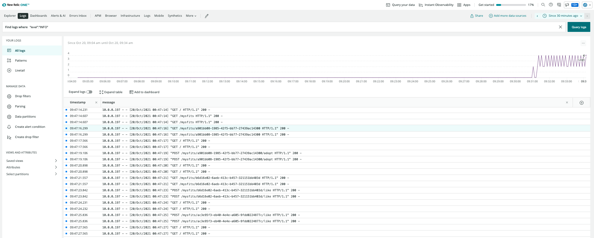Remove the message column
Screen dimensions: 594x238
[x=567, y=102]
